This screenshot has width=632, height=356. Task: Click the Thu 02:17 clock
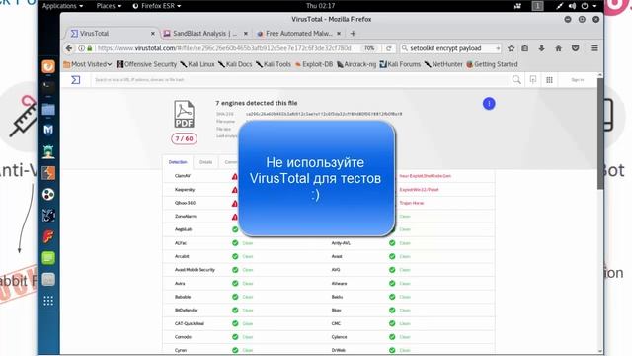point(320,6)
